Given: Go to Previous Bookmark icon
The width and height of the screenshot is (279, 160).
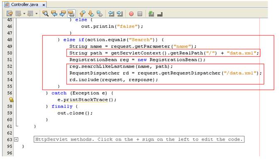Looking at the screenshot, I should [x=82, y=14].
